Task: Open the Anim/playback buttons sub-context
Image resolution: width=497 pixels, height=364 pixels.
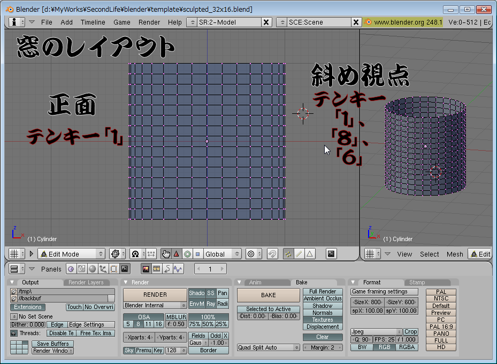Action: 167,269
